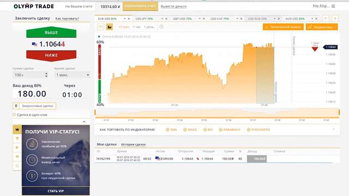This screenshot has height=196, width=349.
Task: Click the green ВЫШЕ (higher) trade button
Action: click(x=51, y=33)
